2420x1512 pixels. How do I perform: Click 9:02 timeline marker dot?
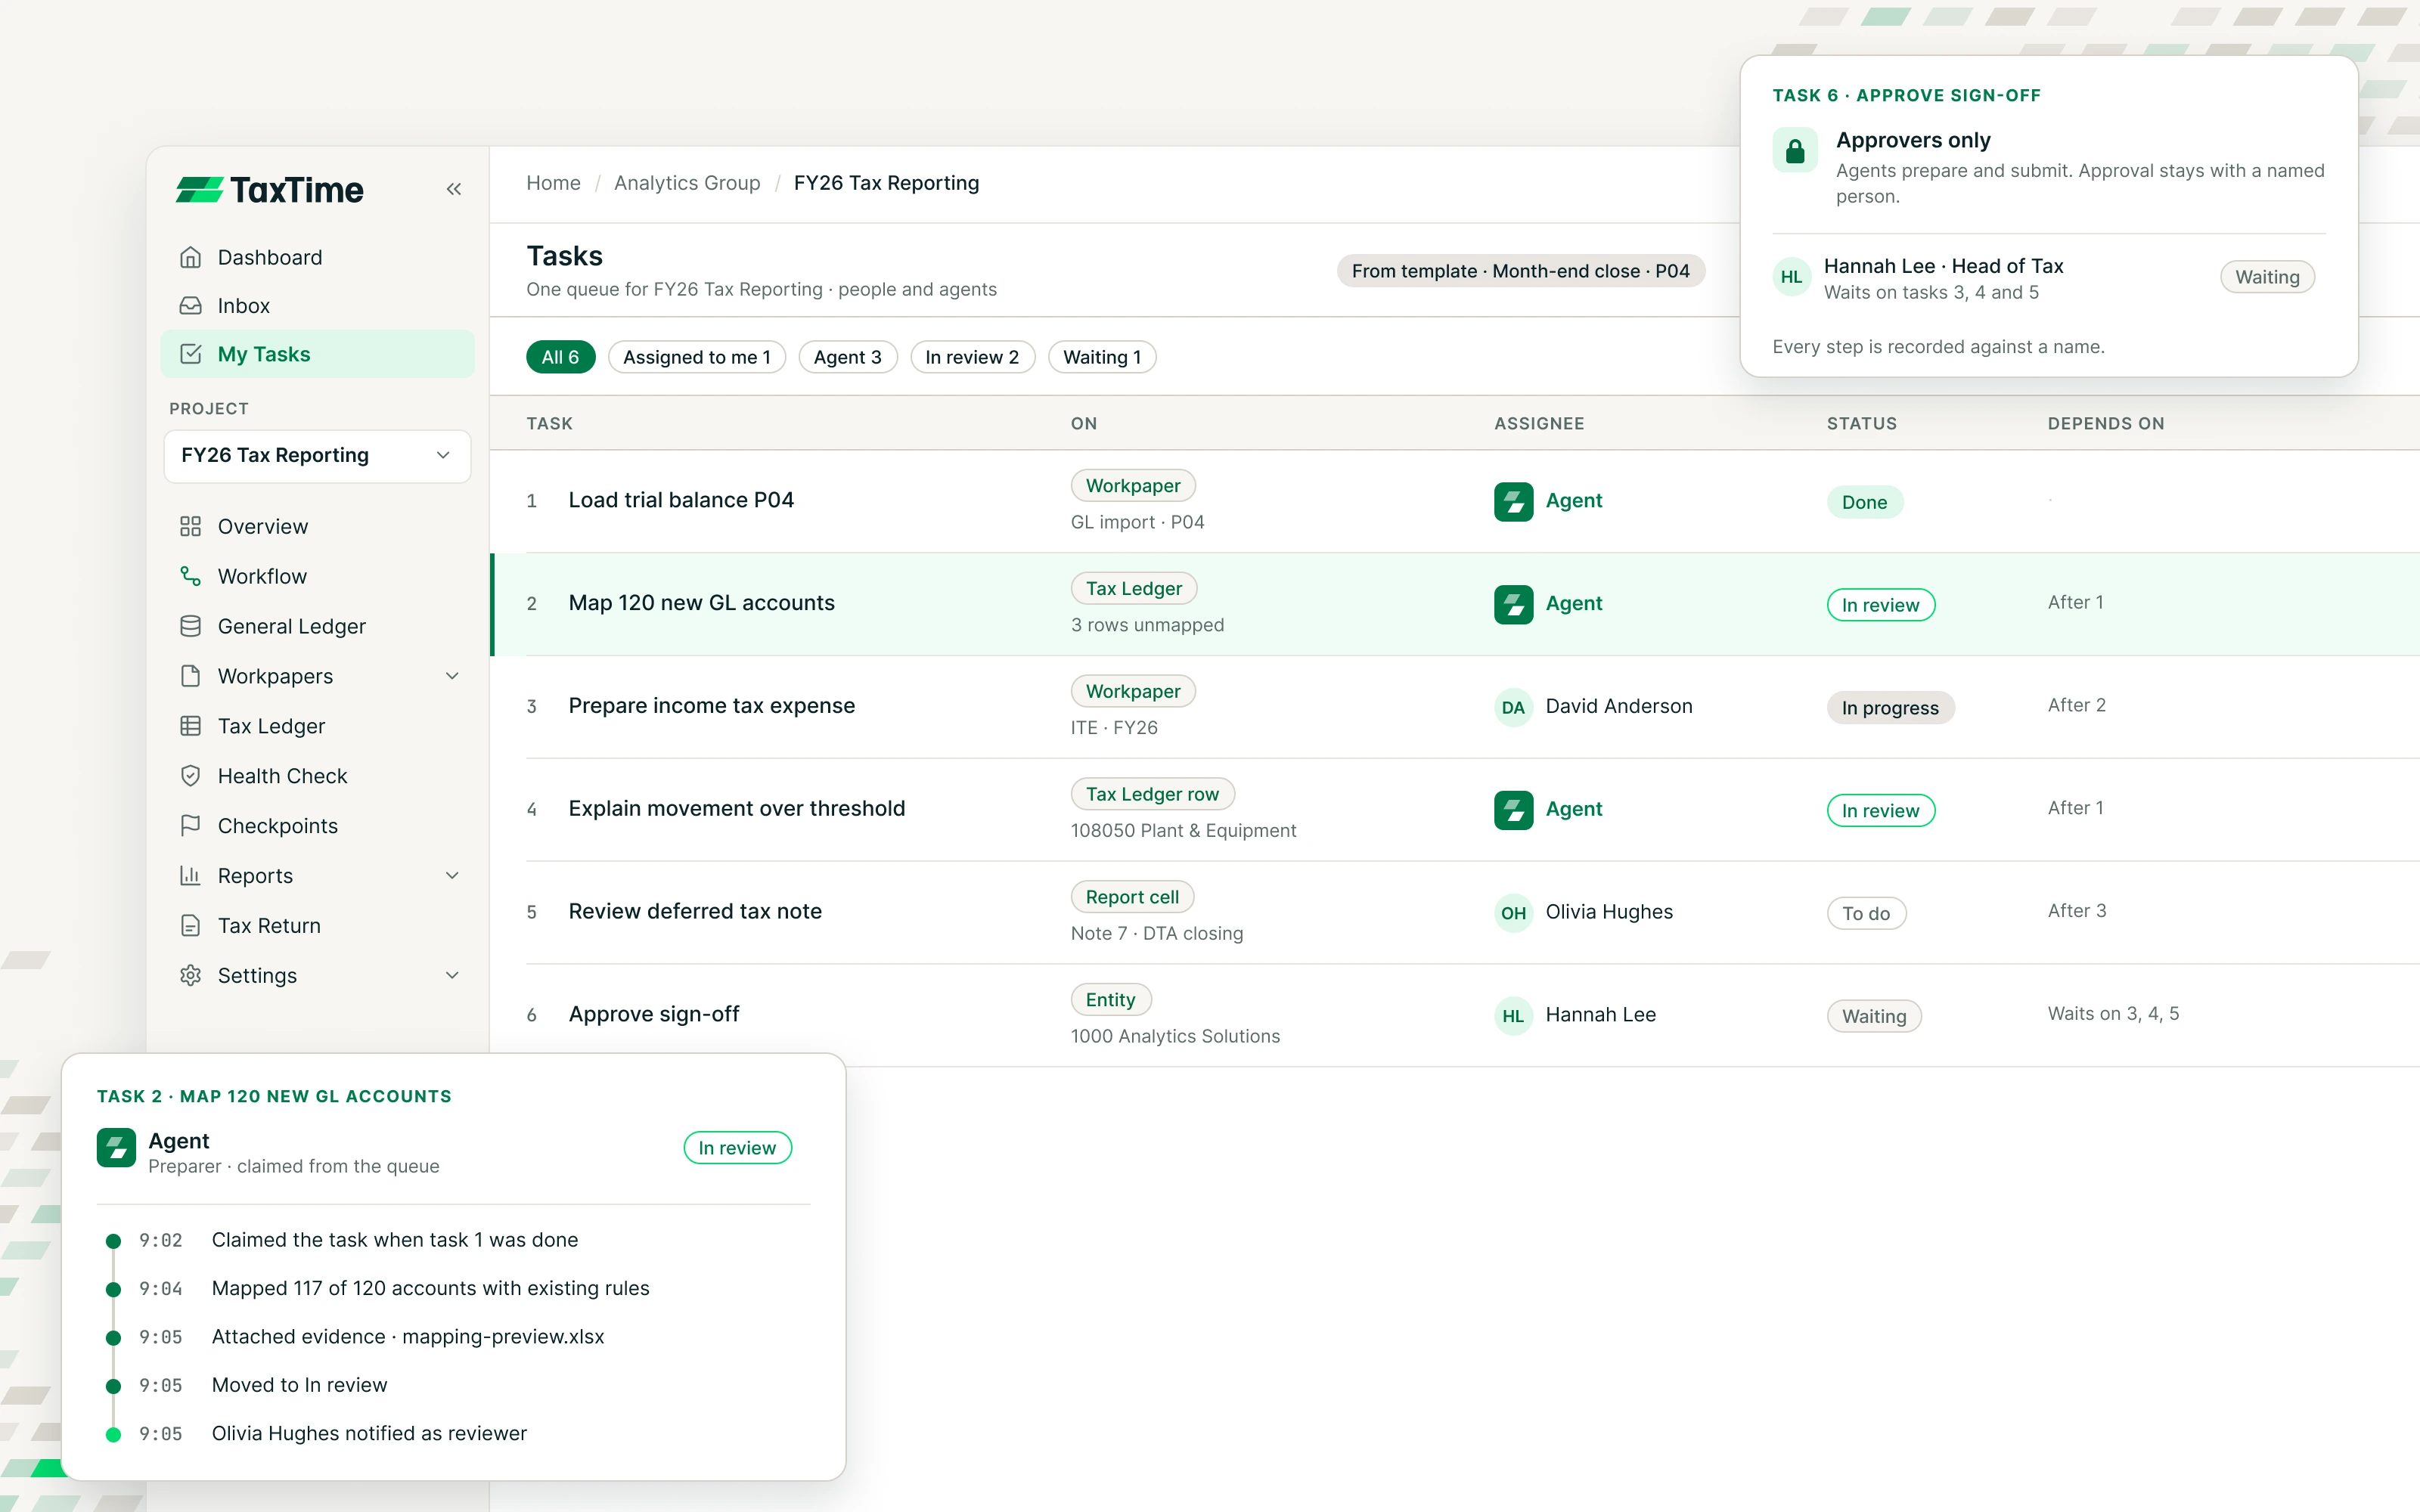(x=113, y=1242)
